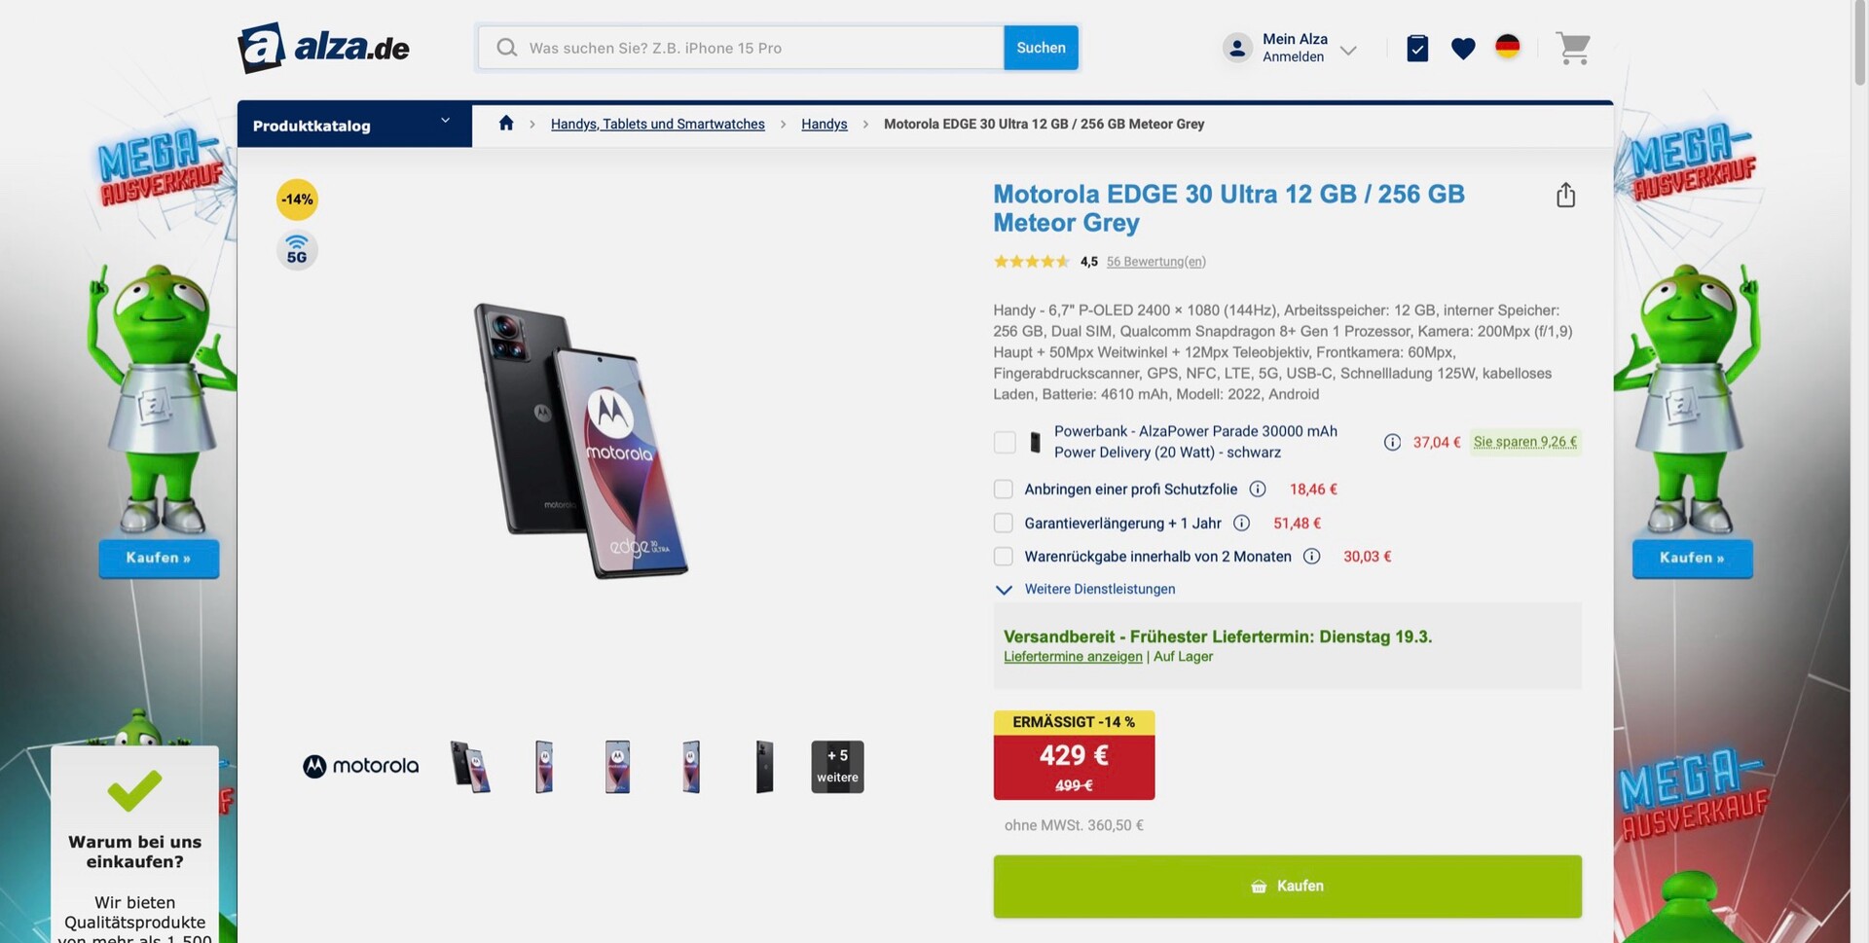Image resolution: width=1869 pixels, height=943 pixels.
Task: Enable the profi Schutzfolie checkbox
Action: tap(1004, 490)
